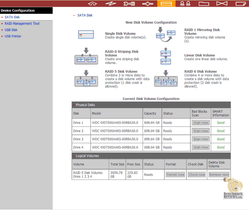
Task: Choose Single Disk Volume text link
Action: pos(120,34)
